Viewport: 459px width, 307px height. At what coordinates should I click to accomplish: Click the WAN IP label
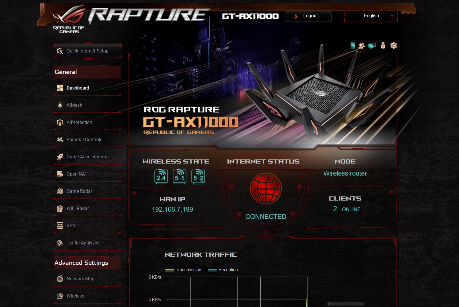tap(172, 199)
